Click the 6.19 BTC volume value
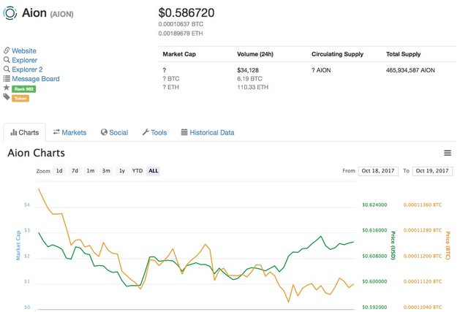This screenshot has height=312, width=468. point(249,79)
